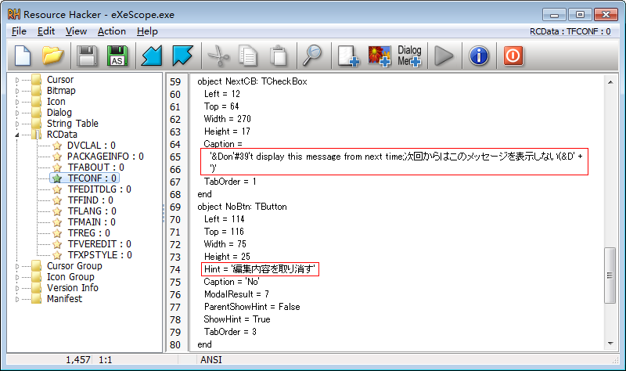Click the Copy pages icon
The height and width of the screenshot is (371, 626).
(x=248, y=56)
